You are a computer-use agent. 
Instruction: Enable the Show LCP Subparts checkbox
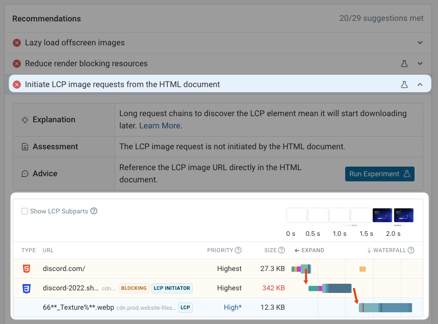click(24, 211)
